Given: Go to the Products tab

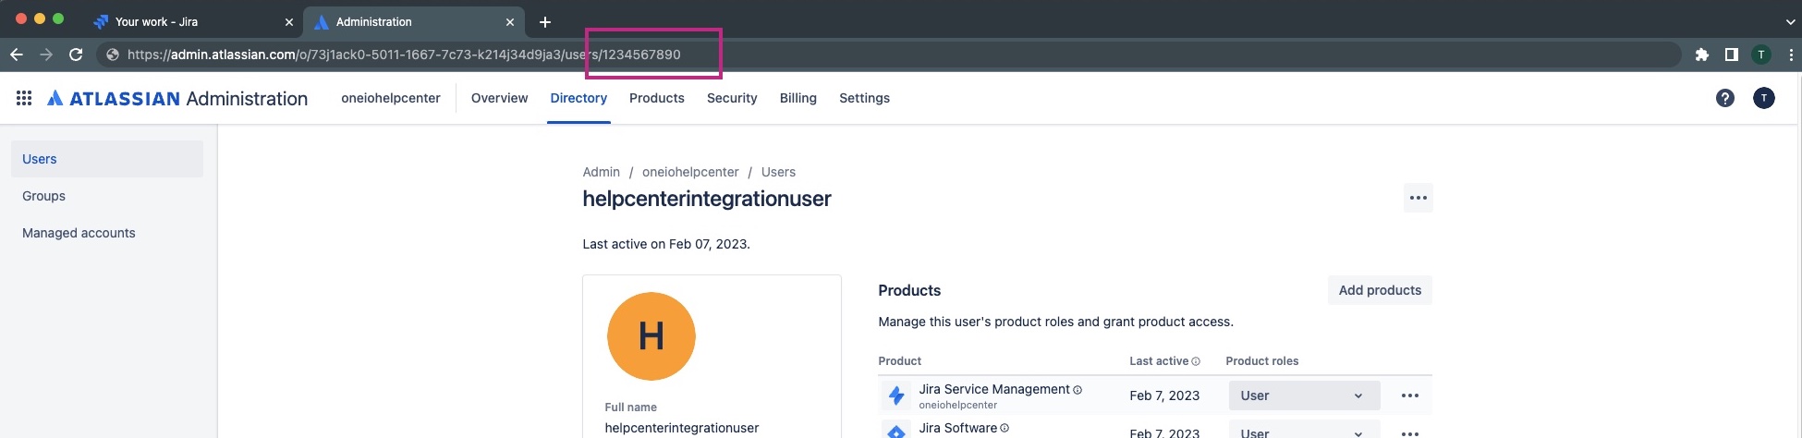Looking at the screenshot, I should [x=657, y=98].
